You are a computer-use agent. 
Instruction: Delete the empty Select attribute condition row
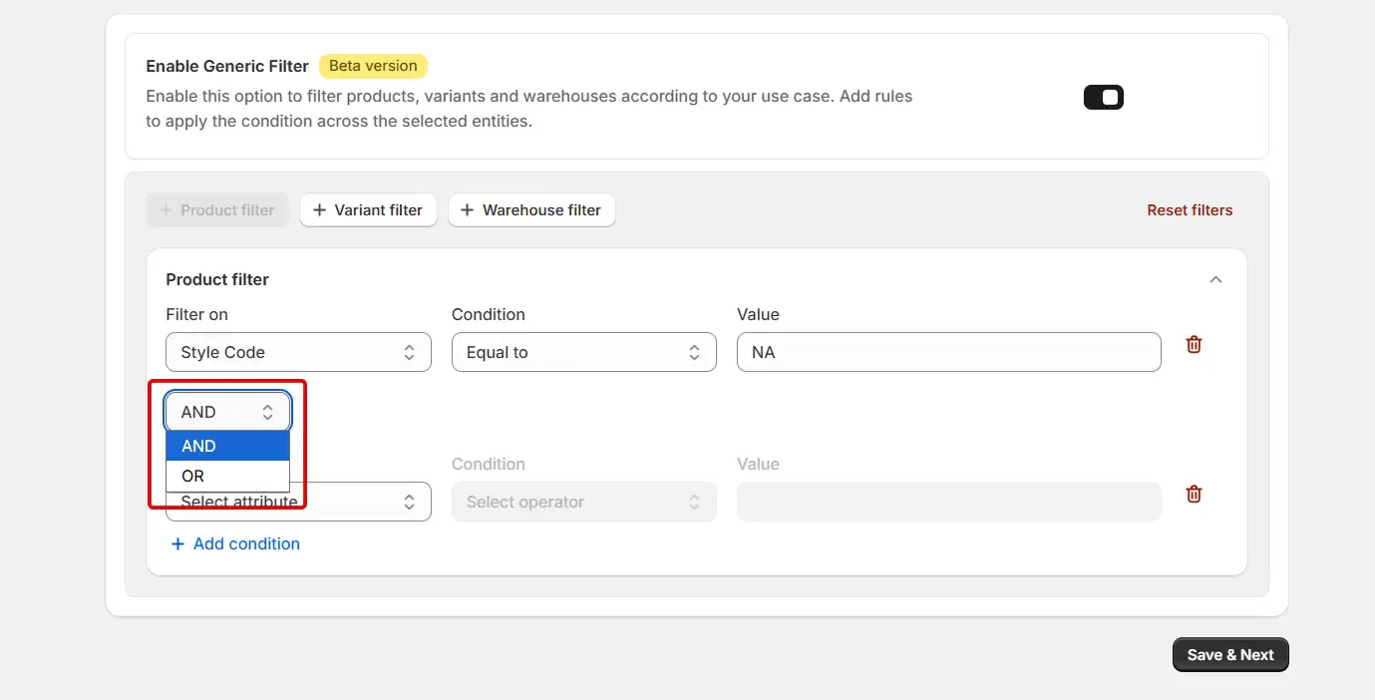[1194, 494]
